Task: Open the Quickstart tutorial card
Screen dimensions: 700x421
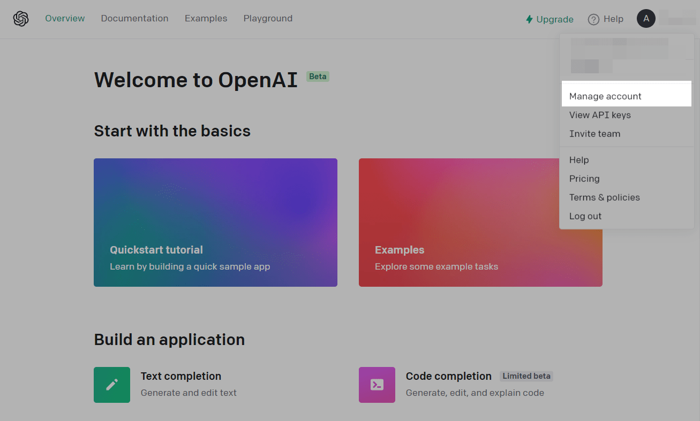Action: tap(215, 222)
